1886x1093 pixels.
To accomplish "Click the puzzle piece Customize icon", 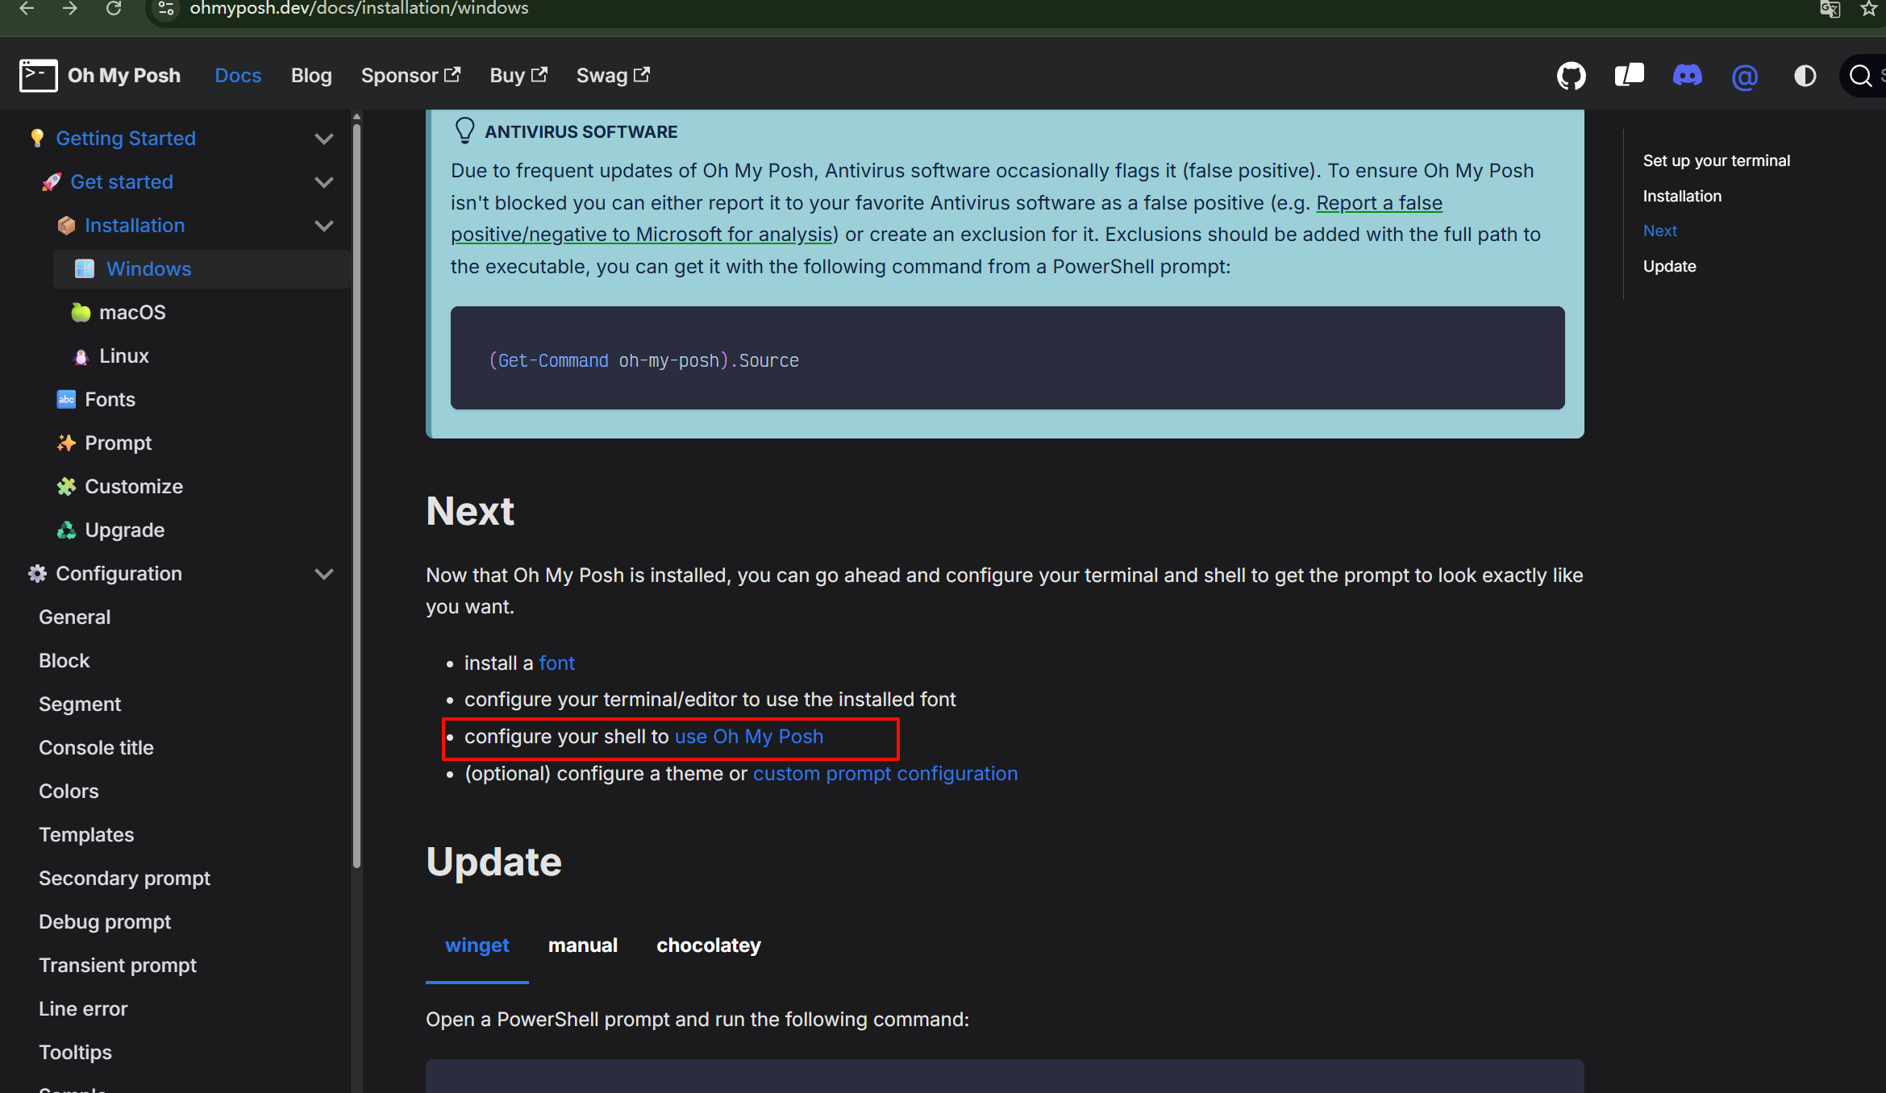I will 66,486.
